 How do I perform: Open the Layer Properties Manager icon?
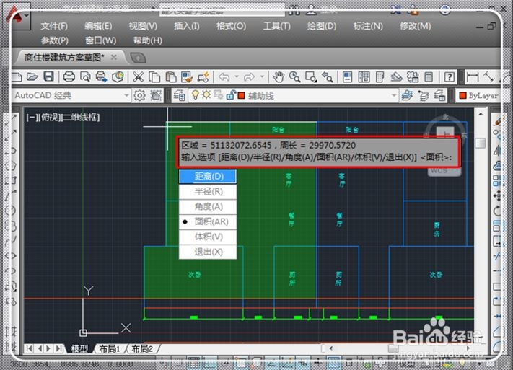[179, 95]
